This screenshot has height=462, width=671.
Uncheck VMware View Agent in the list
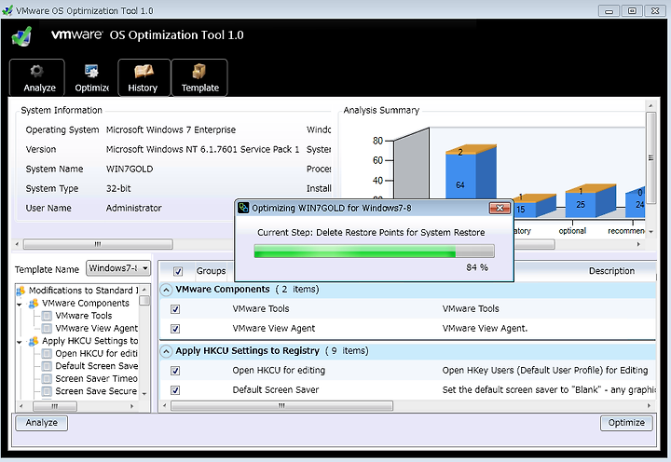coord(175,329)
